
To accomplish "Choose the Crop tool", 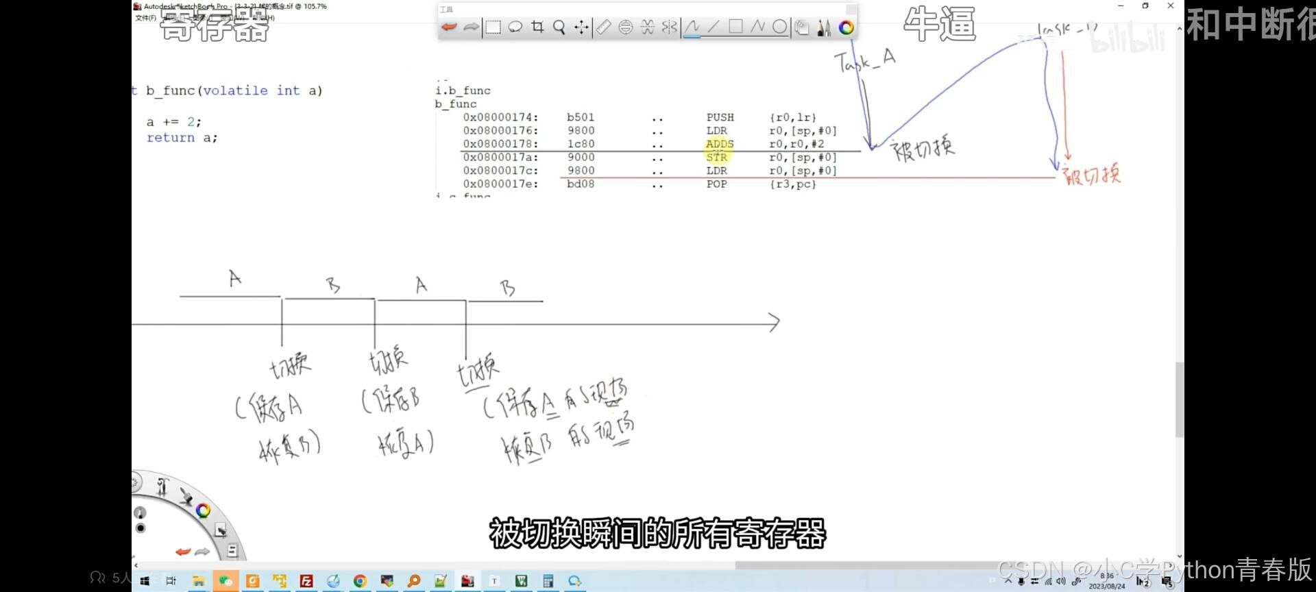I will [537, 27].
